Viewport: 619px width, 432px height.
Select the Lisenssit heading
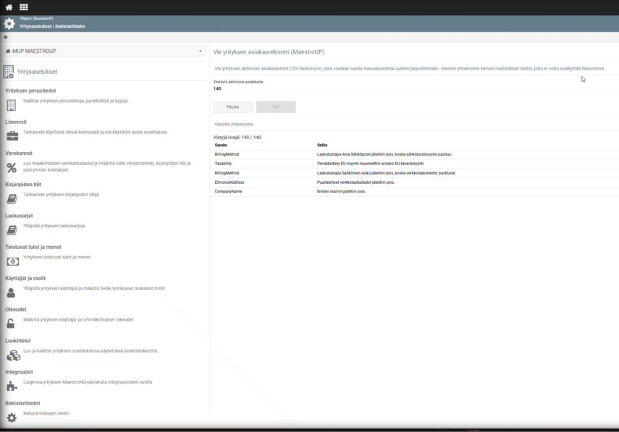16,122
